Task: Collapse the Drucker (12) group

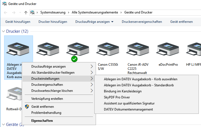Action: coord(3,32)
